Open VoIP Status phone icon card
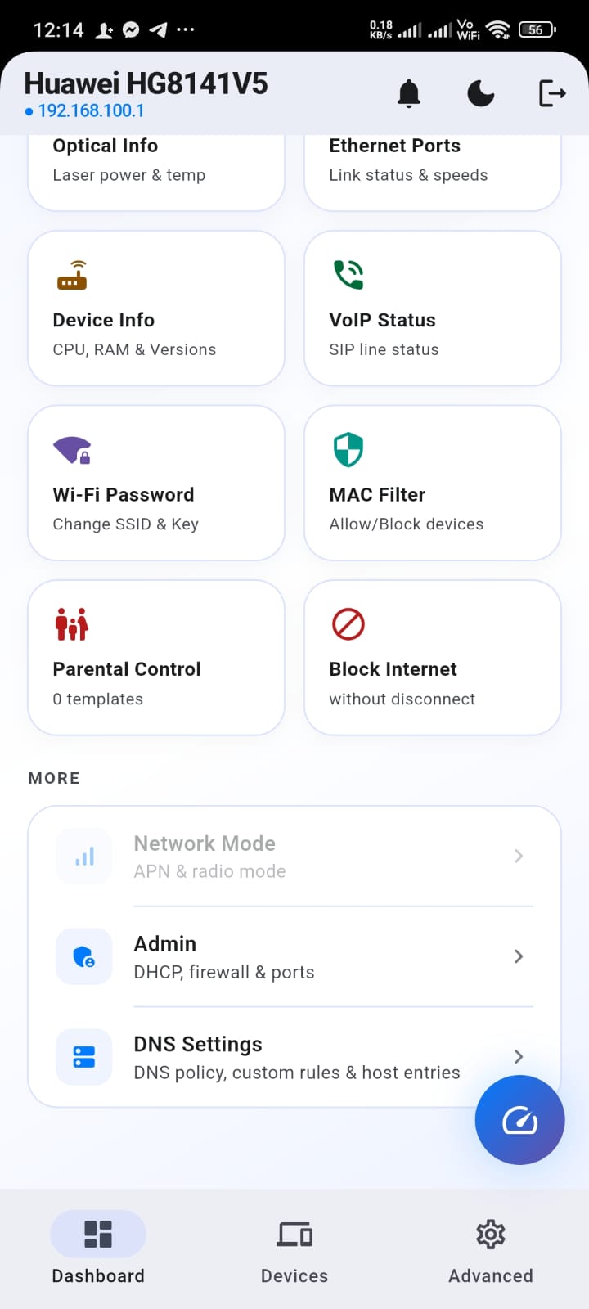Screen dimensions: 589x1309 [433, 308]
